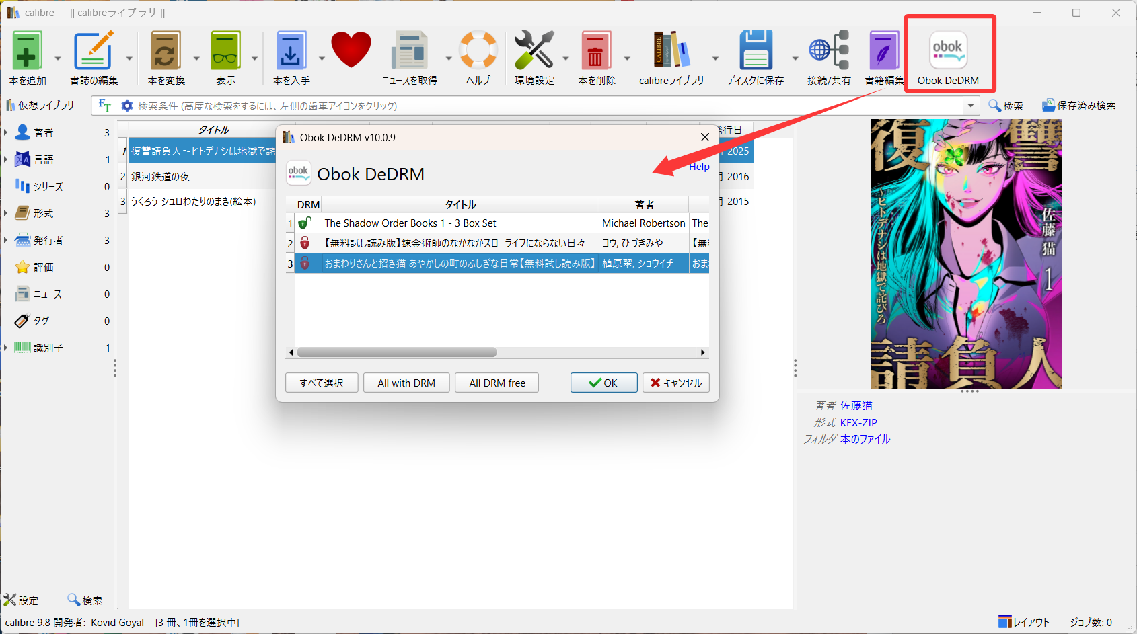Open the Help link in Obok DeDRM dialog

(699, 167)
